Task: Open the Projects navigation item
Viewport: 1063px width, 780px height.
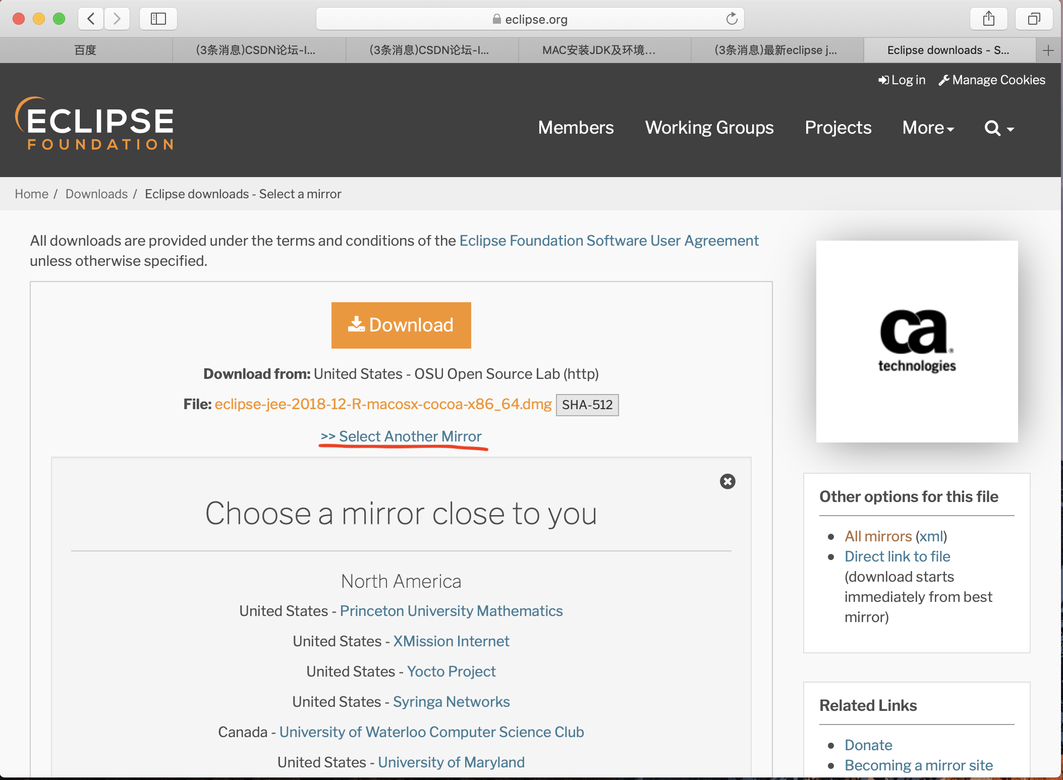Action: (x=838, y=128)
